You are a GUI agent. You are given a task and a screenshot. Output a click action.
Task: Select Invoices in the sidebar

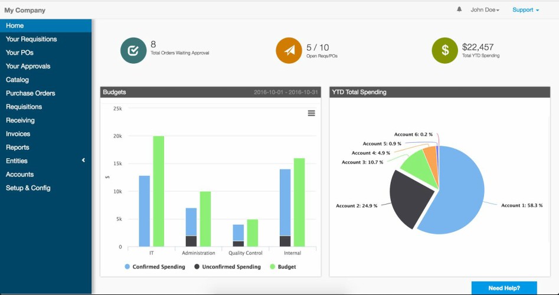tap(18, 134)
